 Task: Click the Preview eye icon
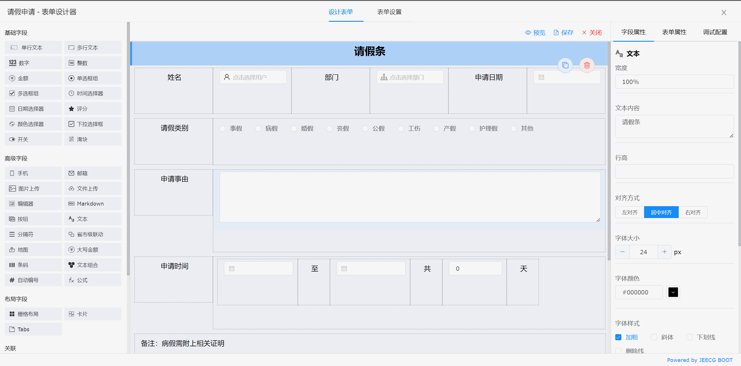click(528, 33)
